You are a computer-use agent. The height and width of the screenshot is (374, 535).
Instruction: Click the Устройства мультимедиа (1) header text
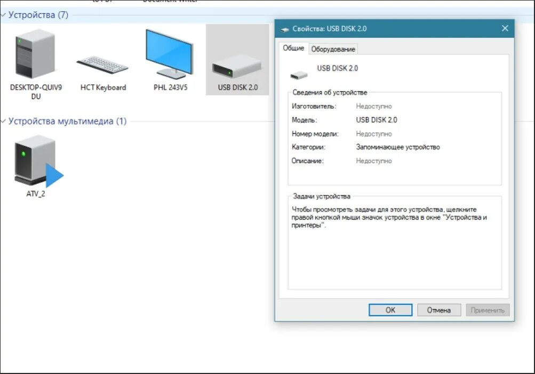(68, 121)
